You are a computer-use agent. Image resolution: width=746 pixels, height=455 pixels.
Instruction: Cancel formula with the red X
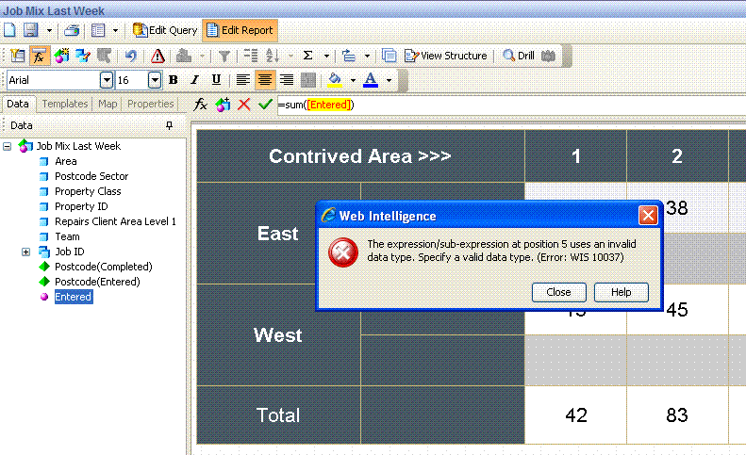[244, 105]
